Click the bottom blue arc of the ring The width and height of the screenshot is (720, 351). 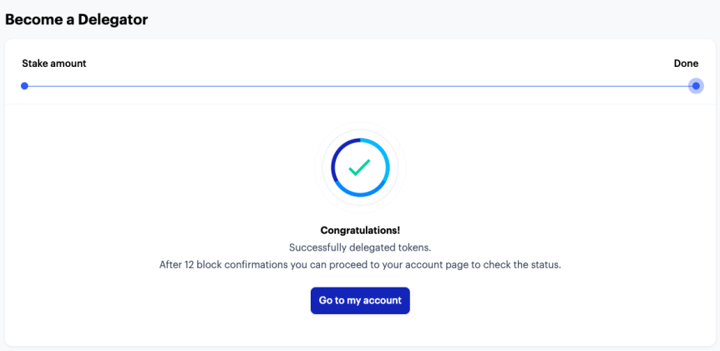point(361,195)
